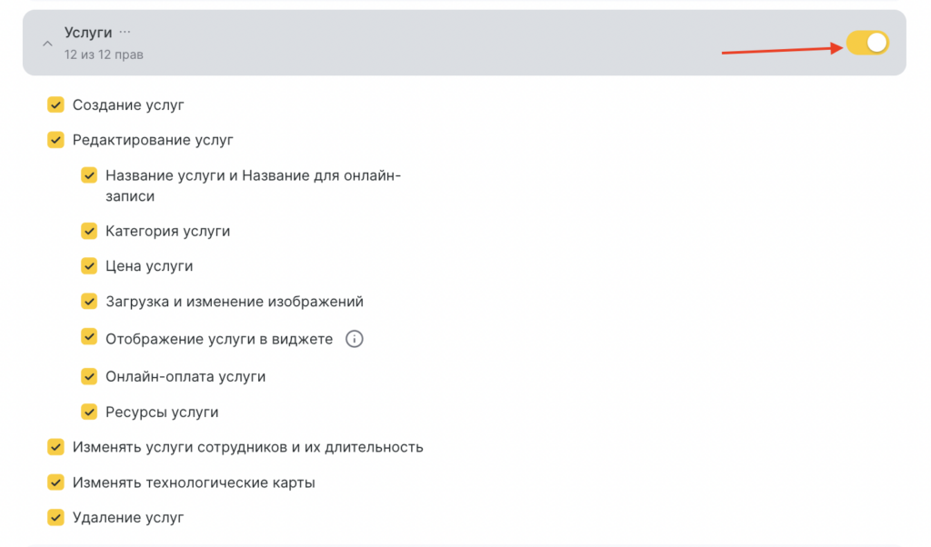Uncheck the Ресурсы услуги checkbox
931x547 pixels.
[x=89, y=412]
